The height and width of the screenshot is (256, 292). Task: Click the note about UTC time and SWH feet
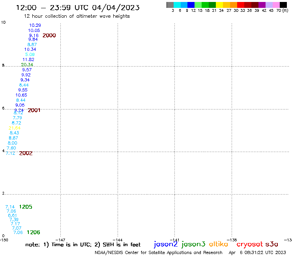click(83, 245)
